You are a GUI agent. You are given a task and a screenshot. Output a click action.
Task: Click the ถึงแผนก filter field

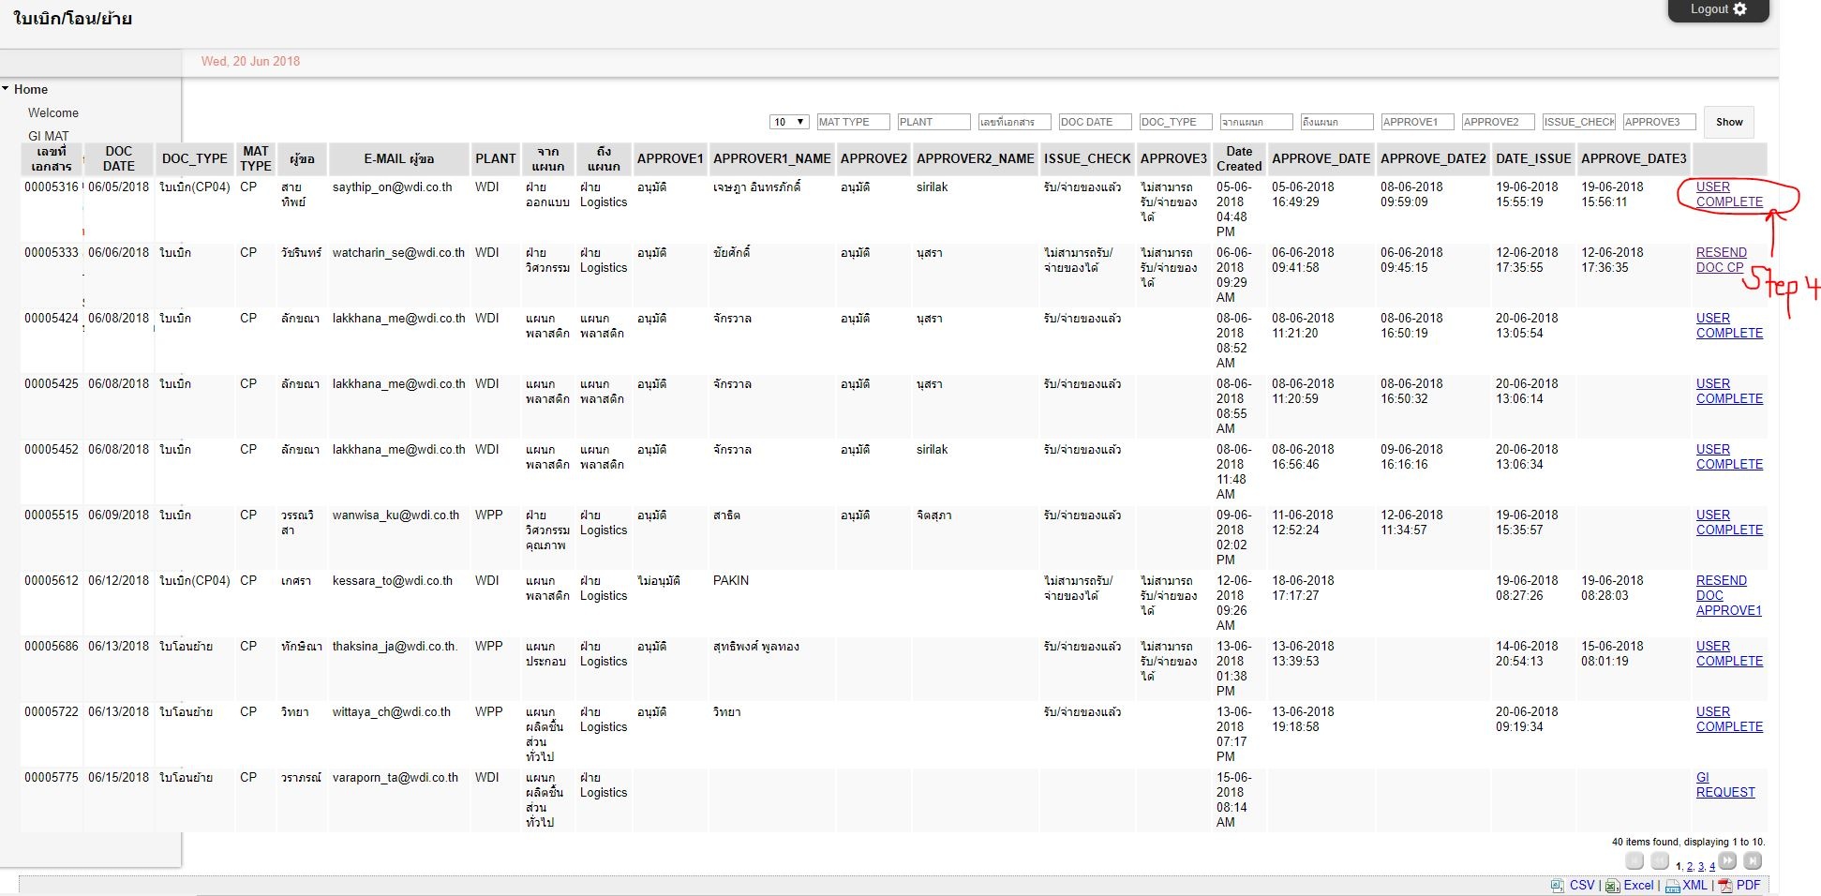[x=1336, y=122]
